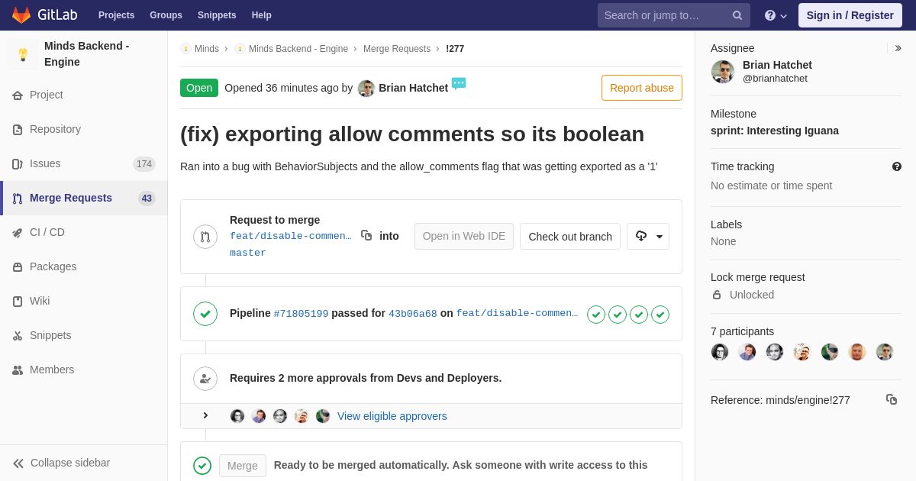Screen dimensions: 916x481
Task: Open sidebar Snippets section
Action: pos(84,335)
